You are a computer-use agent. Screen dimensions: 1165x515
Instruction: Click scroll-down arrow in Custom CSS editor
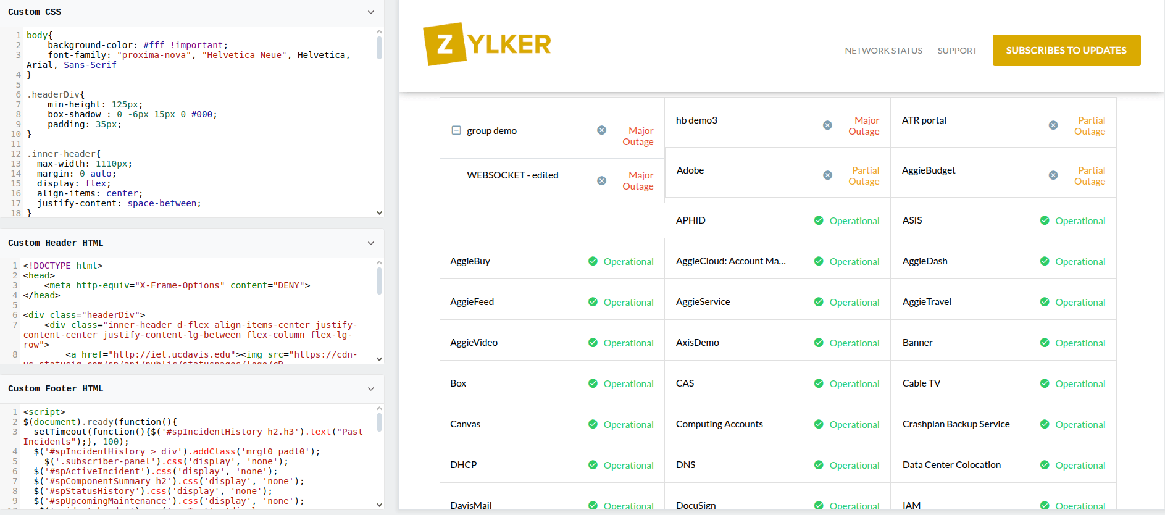click(379, 212)
